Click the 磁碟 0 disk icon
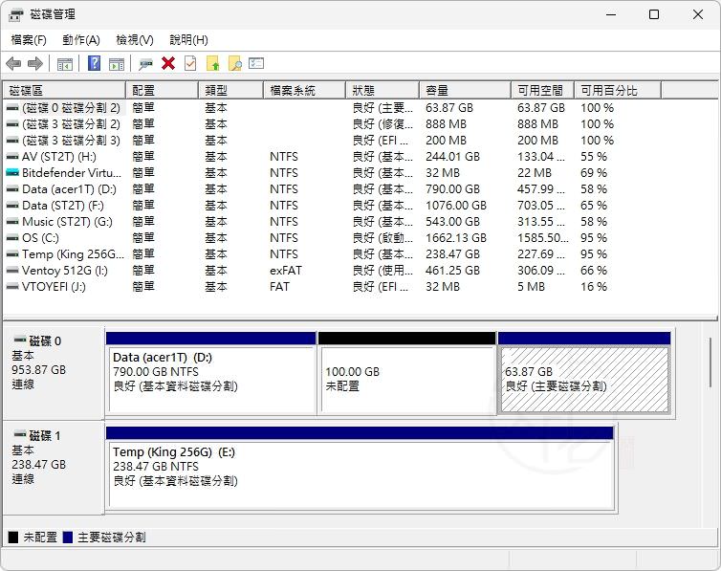Screen dimensions: 721x571 20,340
